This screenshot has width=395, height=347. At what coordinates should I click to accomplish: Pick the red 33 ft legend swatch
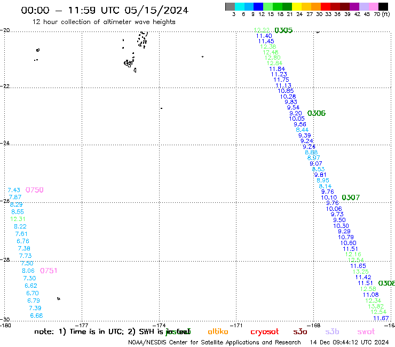coord(326,6)
